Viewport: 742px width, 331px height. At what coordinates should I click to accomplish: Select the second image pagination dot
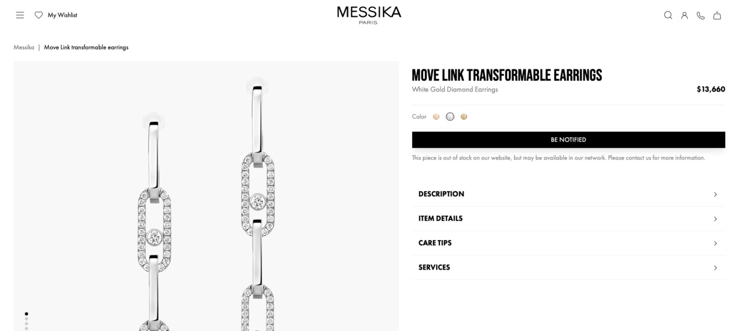click(x=26, y=319)
